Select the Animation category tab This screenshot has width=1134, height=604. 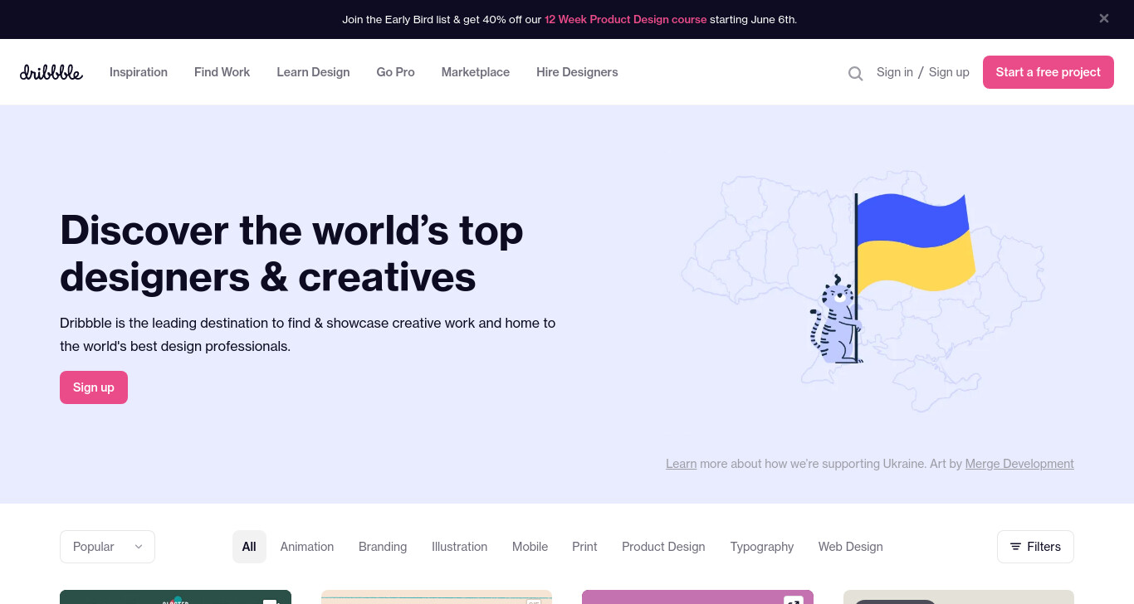pyautogui.click(x=307, y=547)
